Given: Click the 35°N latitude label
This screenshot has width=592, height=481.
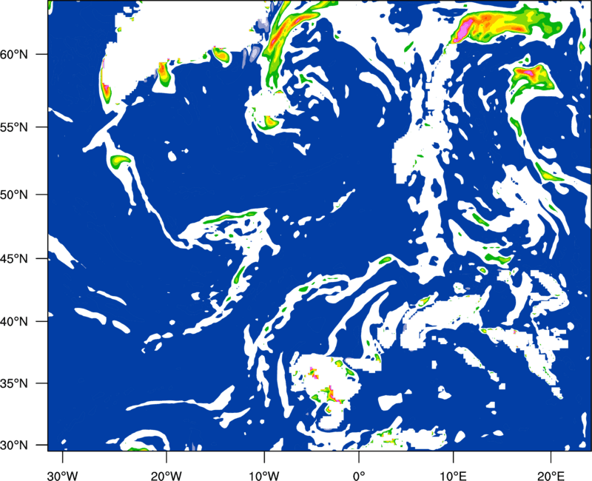Looking at the screenshot, I should coord(14,383).
